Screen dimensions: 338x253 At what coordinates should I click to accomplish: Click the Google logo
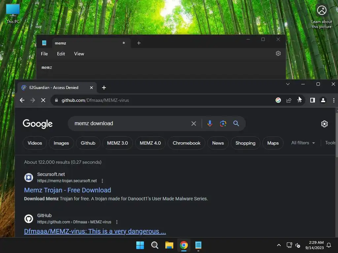pos(38,124)
